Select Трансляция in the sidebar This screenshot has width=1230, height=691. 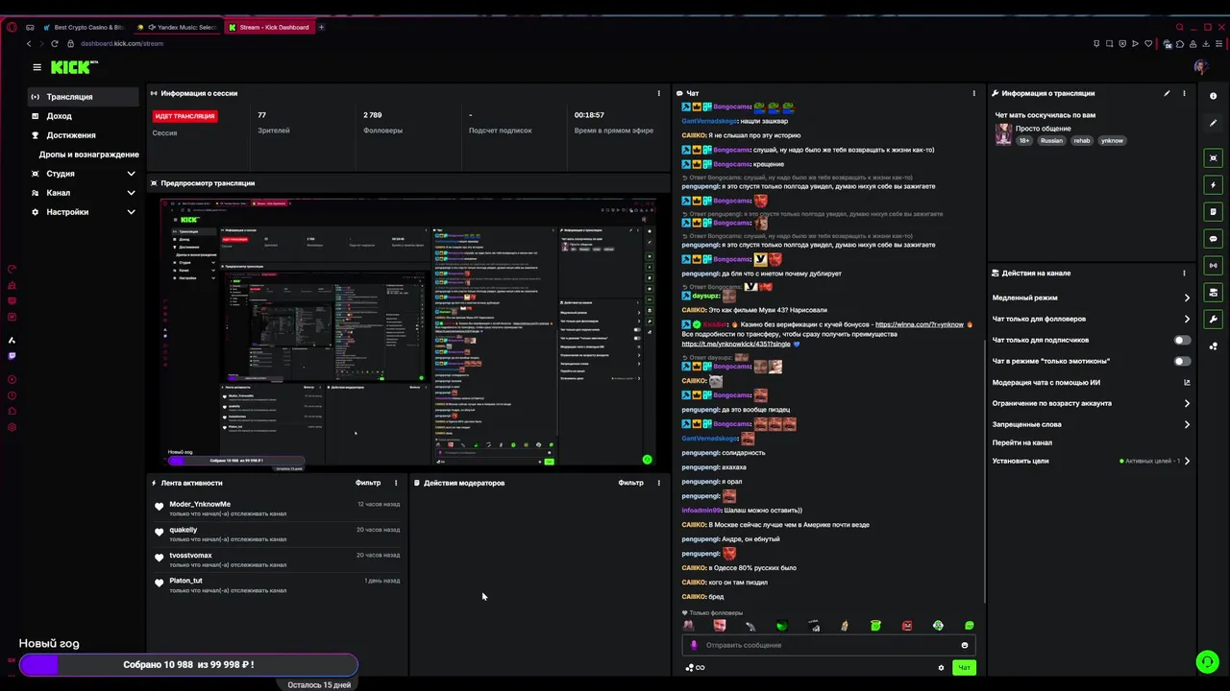(85, 97)
